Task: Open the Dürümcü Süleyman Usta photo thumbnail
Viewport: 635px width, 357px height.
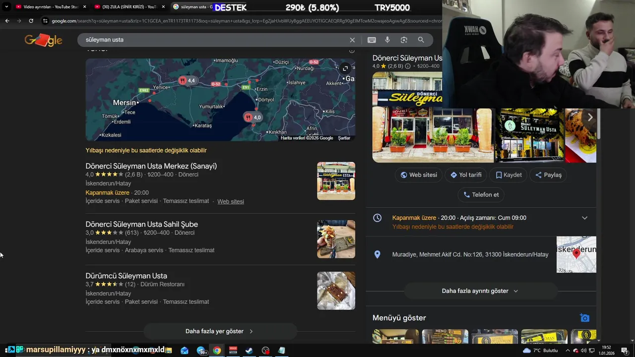Action: tap(336, 291)
